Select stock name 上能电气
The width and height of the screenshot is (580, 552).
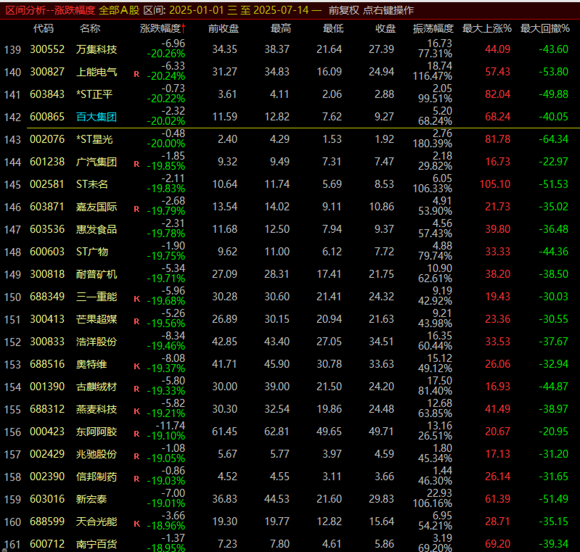[97, 72]
